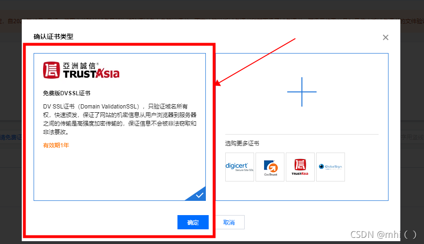Click the orange 有效期1年 text
The image size is (424, 244).
pos(56,145)
